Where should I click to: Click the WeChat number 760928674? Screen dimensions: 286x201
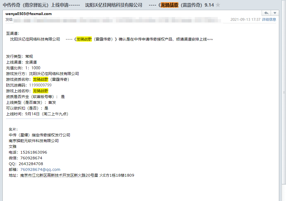pos(31,158)
